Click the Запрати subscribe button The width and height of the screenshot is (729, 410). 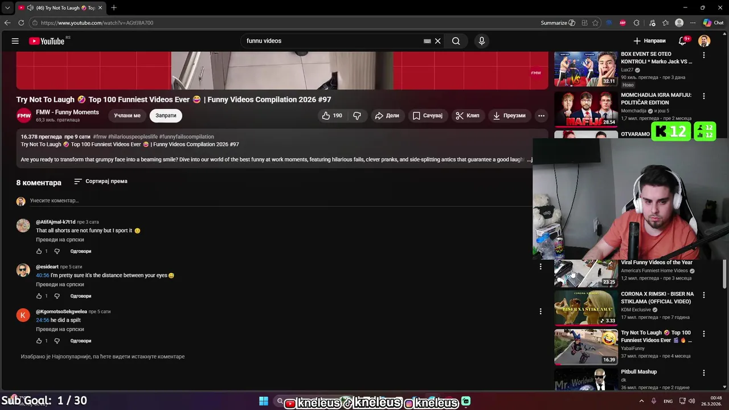(166, 116)
